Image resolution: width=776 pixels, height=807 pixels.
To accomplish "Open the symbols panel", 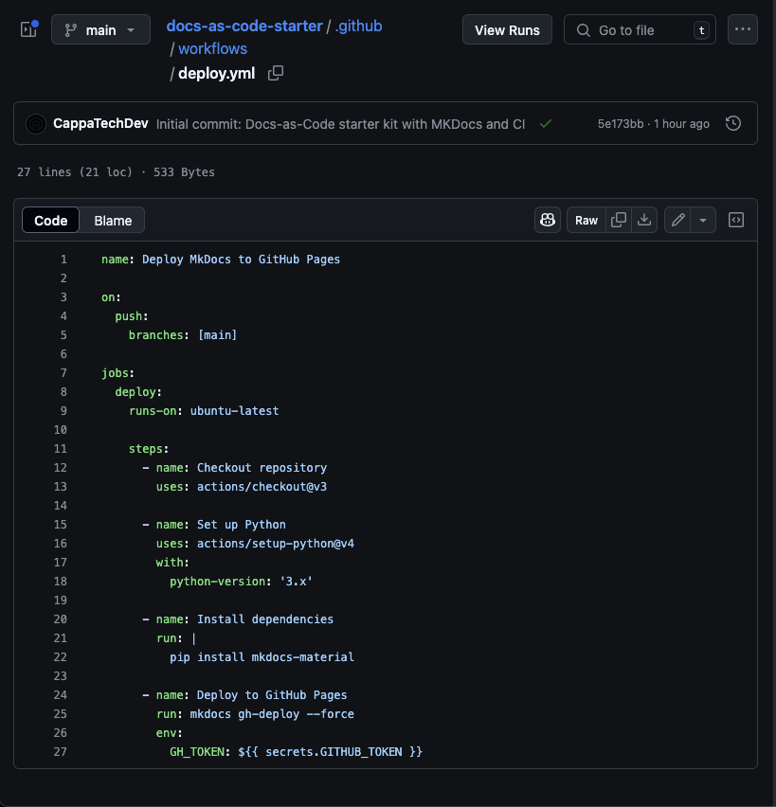I will (x=736, y=221).
